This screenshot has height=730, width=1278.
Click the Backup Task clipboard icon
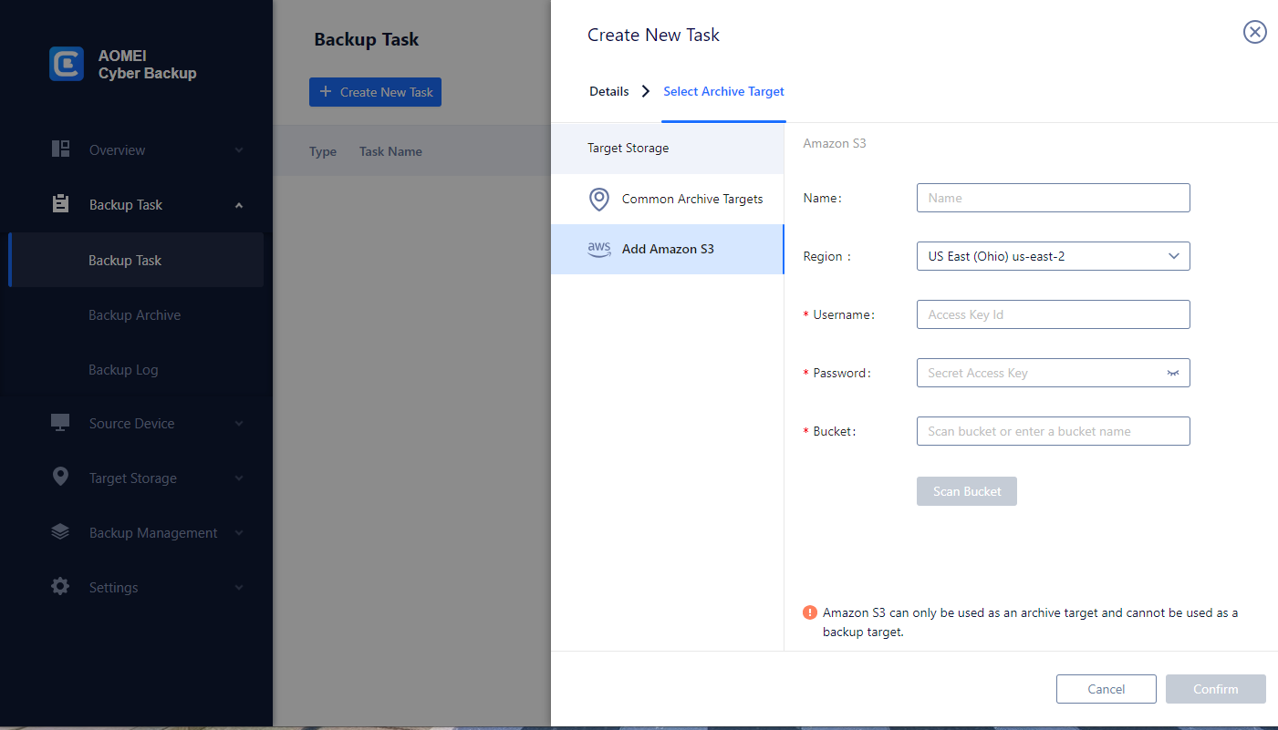(x=61, y=204)
